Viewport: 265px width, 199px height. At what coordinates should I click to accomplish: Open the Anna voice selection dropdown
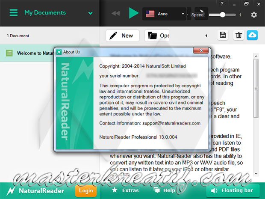tap(164, 14)
